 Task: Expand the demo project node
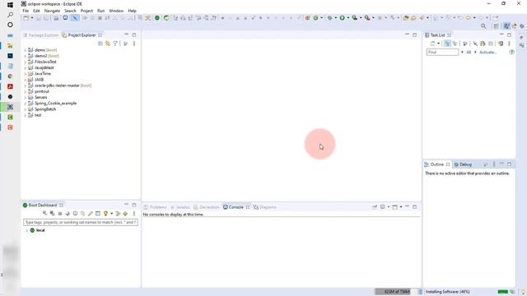tap(26, 50)
